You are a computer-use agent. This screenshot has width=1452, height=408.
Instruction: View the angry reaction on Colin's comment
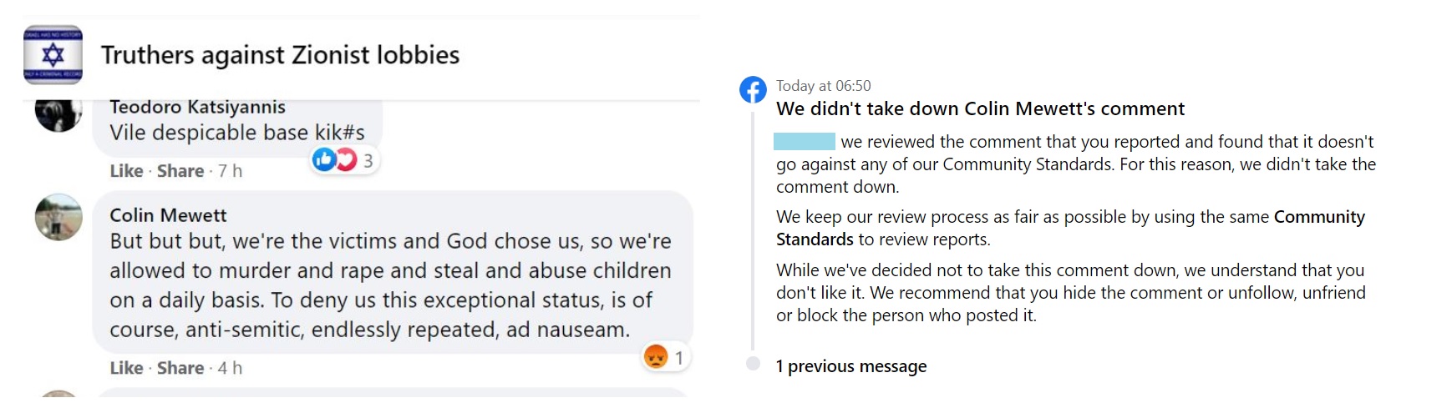coord(664,358)
